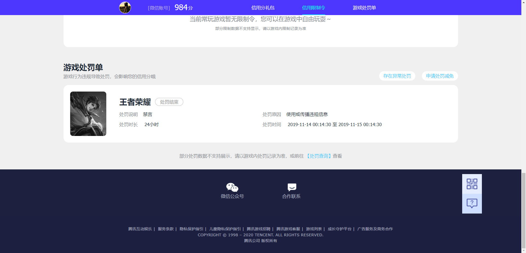
Task: Open the help question bubble icon
Action: click(x=472, y=204)
